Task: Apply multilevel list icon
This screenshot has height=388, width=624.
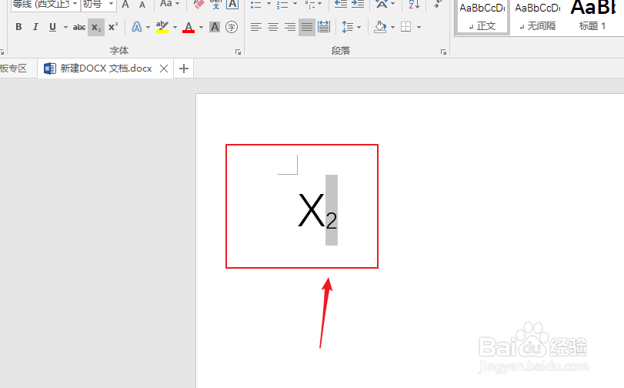Action: pyautogui.click(x=309, y=5)
